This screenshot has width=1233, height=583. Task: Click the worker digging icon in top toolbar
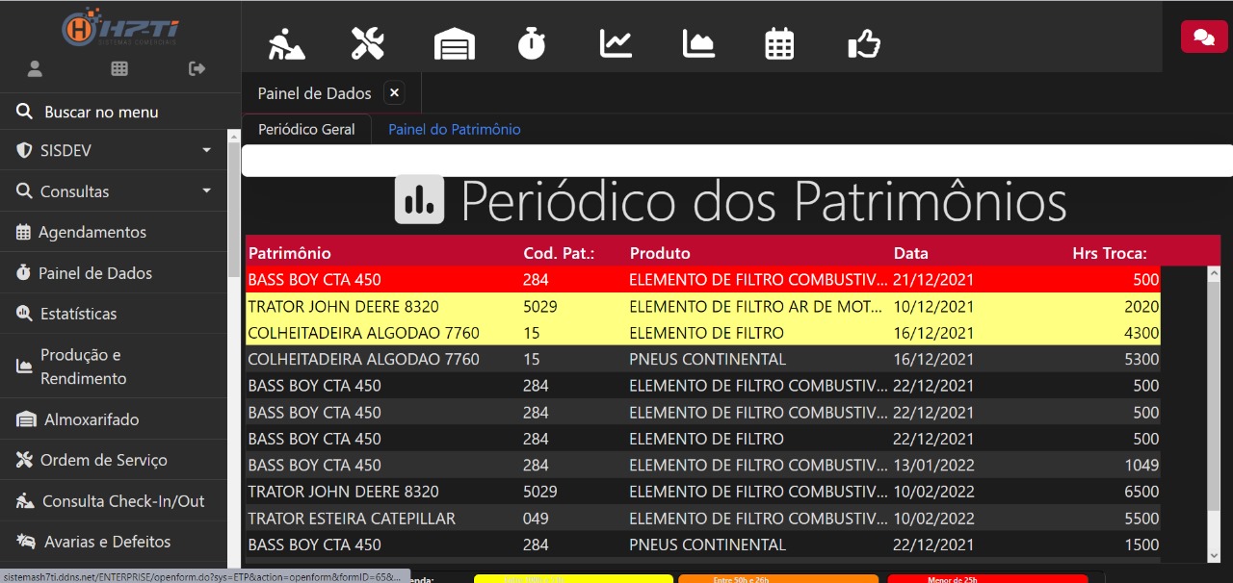tap(286, 43)
